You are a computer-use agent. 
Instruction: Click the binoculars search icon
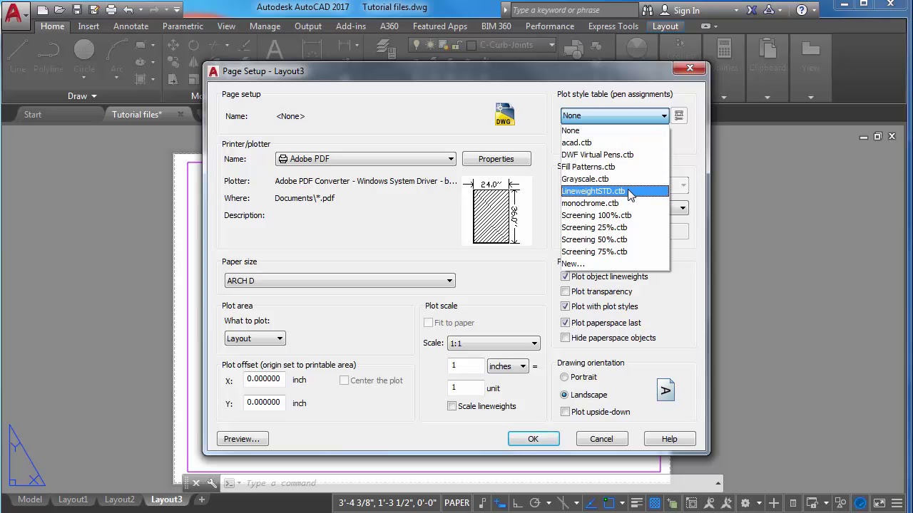click(648, 10)
